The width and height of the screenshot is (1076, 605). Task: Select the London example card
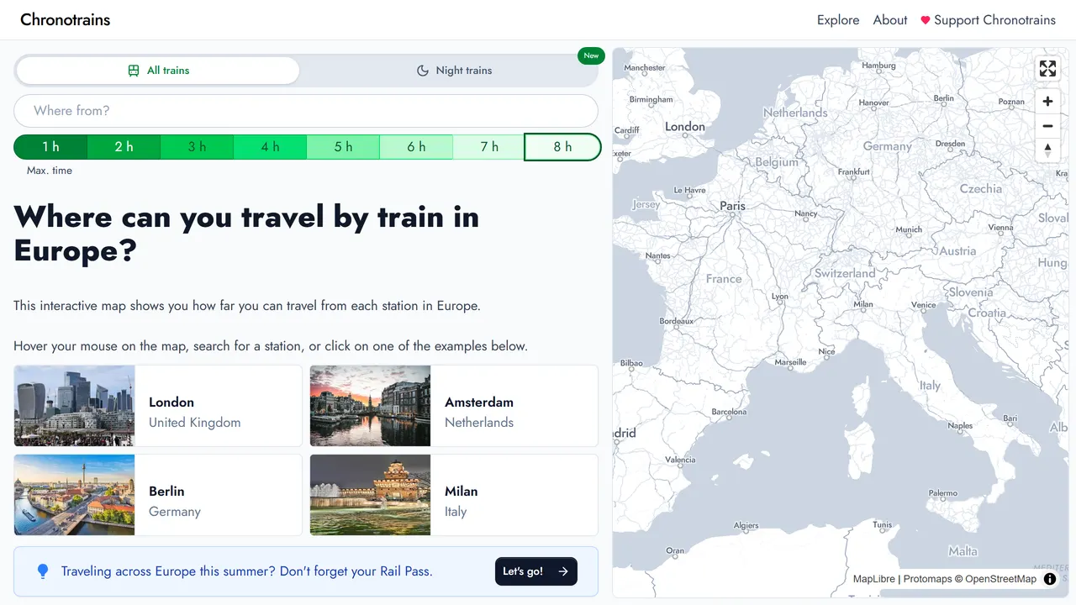(x=158, y=406)
